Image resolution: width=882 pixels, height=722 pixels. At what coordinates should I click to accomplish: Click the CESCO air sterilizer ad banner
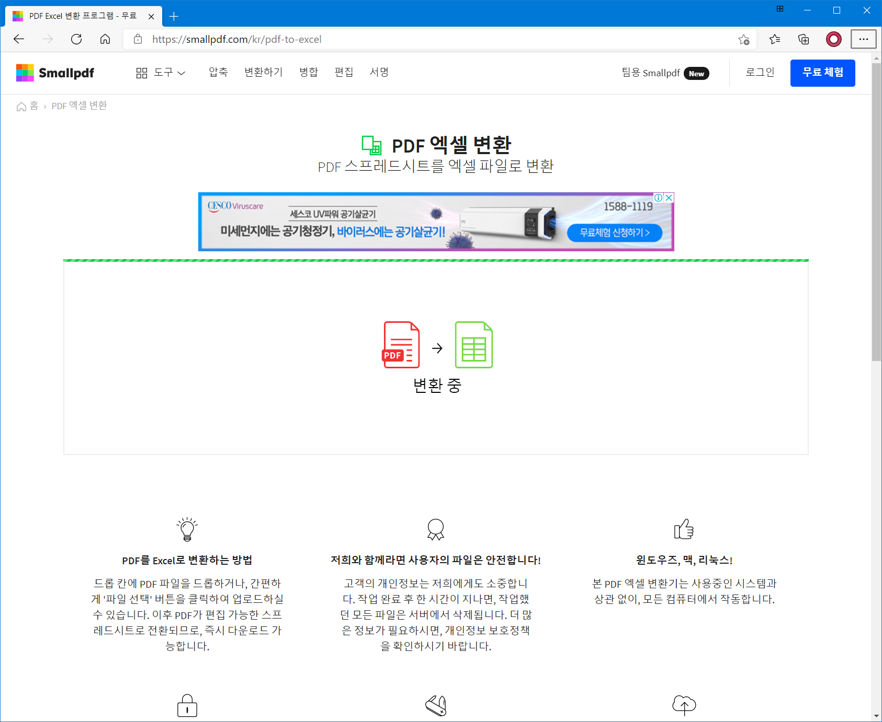click(436, 222)
